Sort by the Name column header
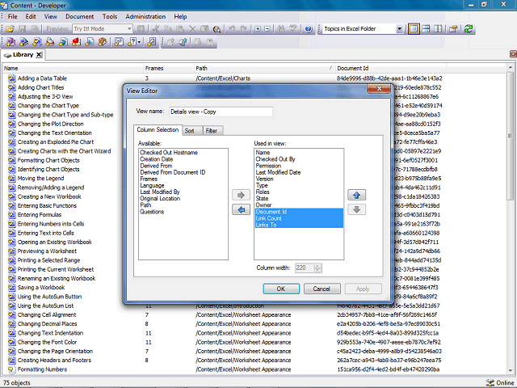 point(73,68)
